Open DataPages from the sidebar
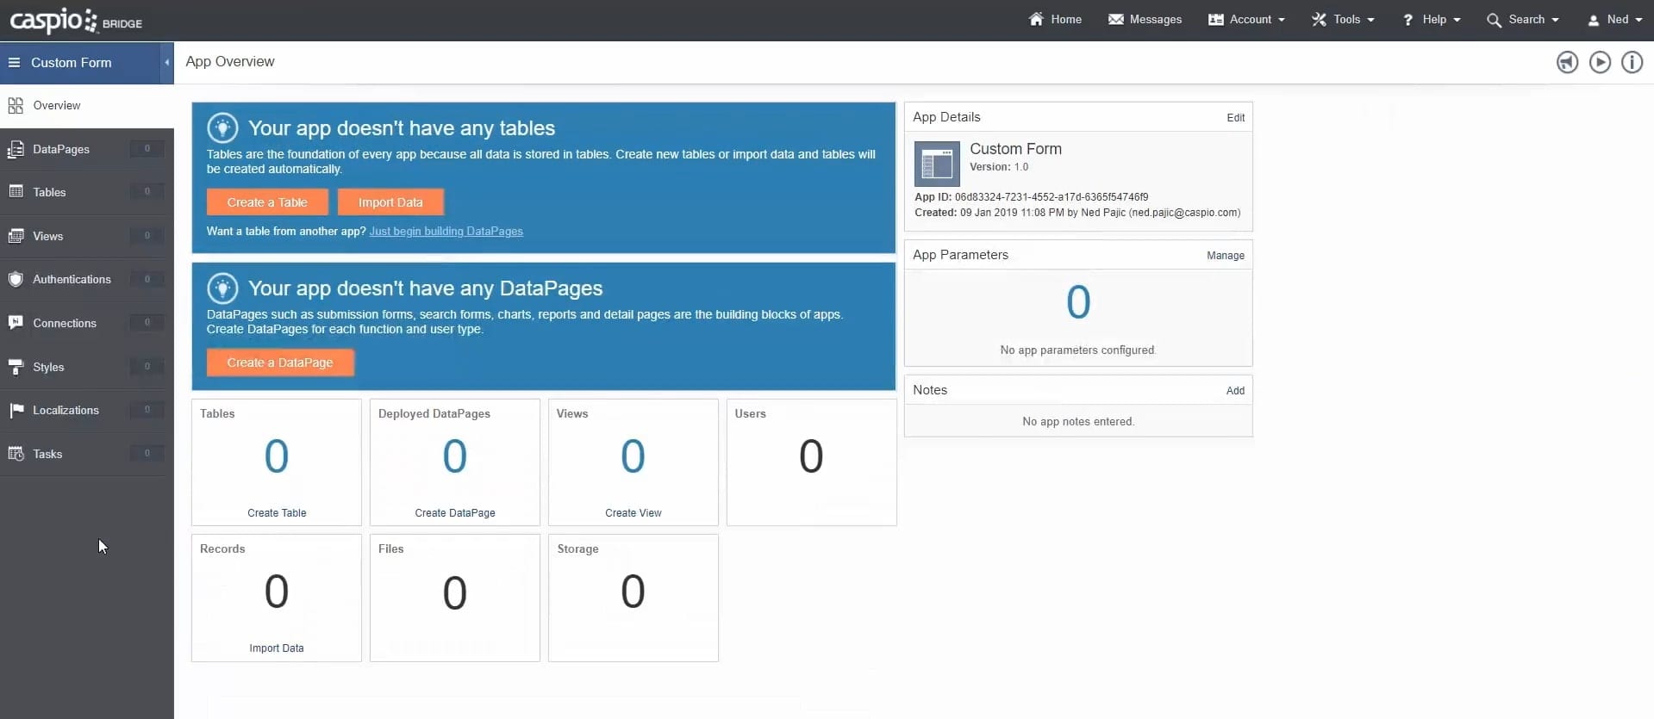 pos(60,149)
